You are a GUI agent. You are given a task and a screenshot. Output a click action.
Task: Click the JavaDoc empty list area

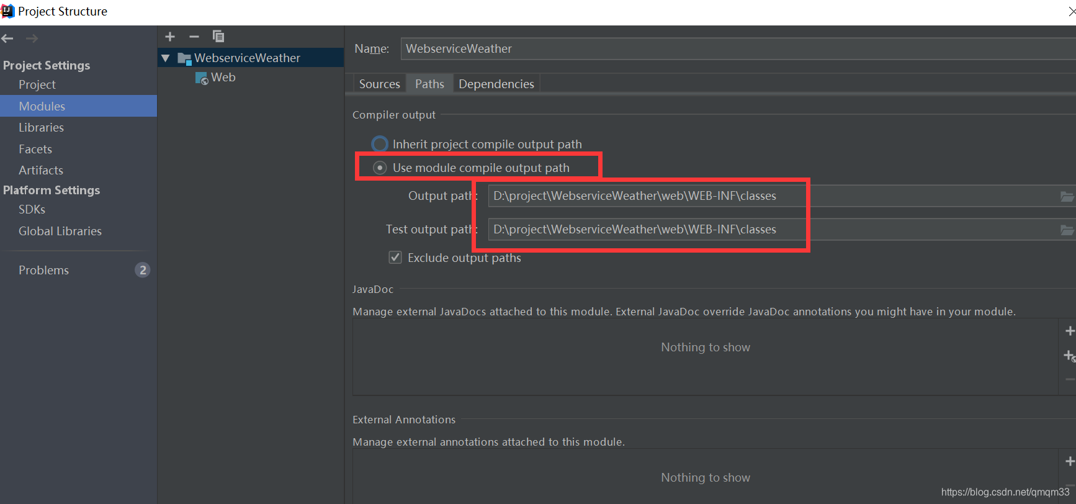click(x=705, y=357)
